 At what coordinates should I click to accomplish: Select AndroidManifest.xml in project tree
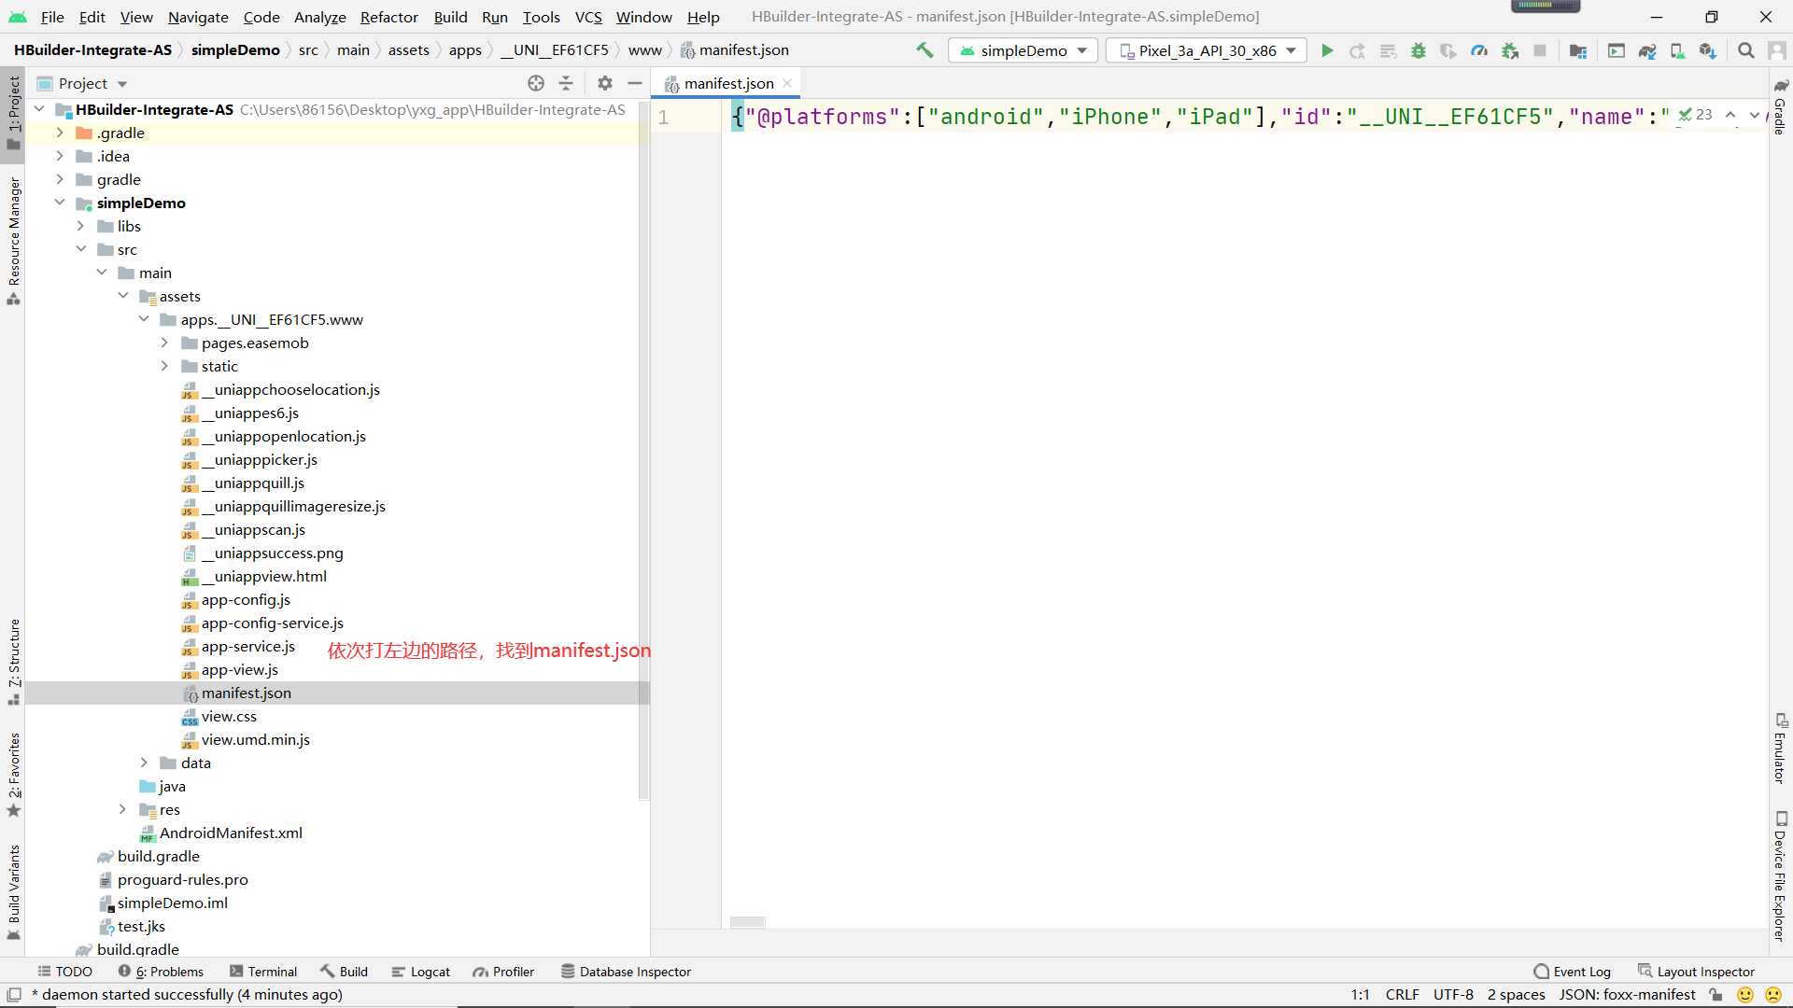[x=230, y=833]
